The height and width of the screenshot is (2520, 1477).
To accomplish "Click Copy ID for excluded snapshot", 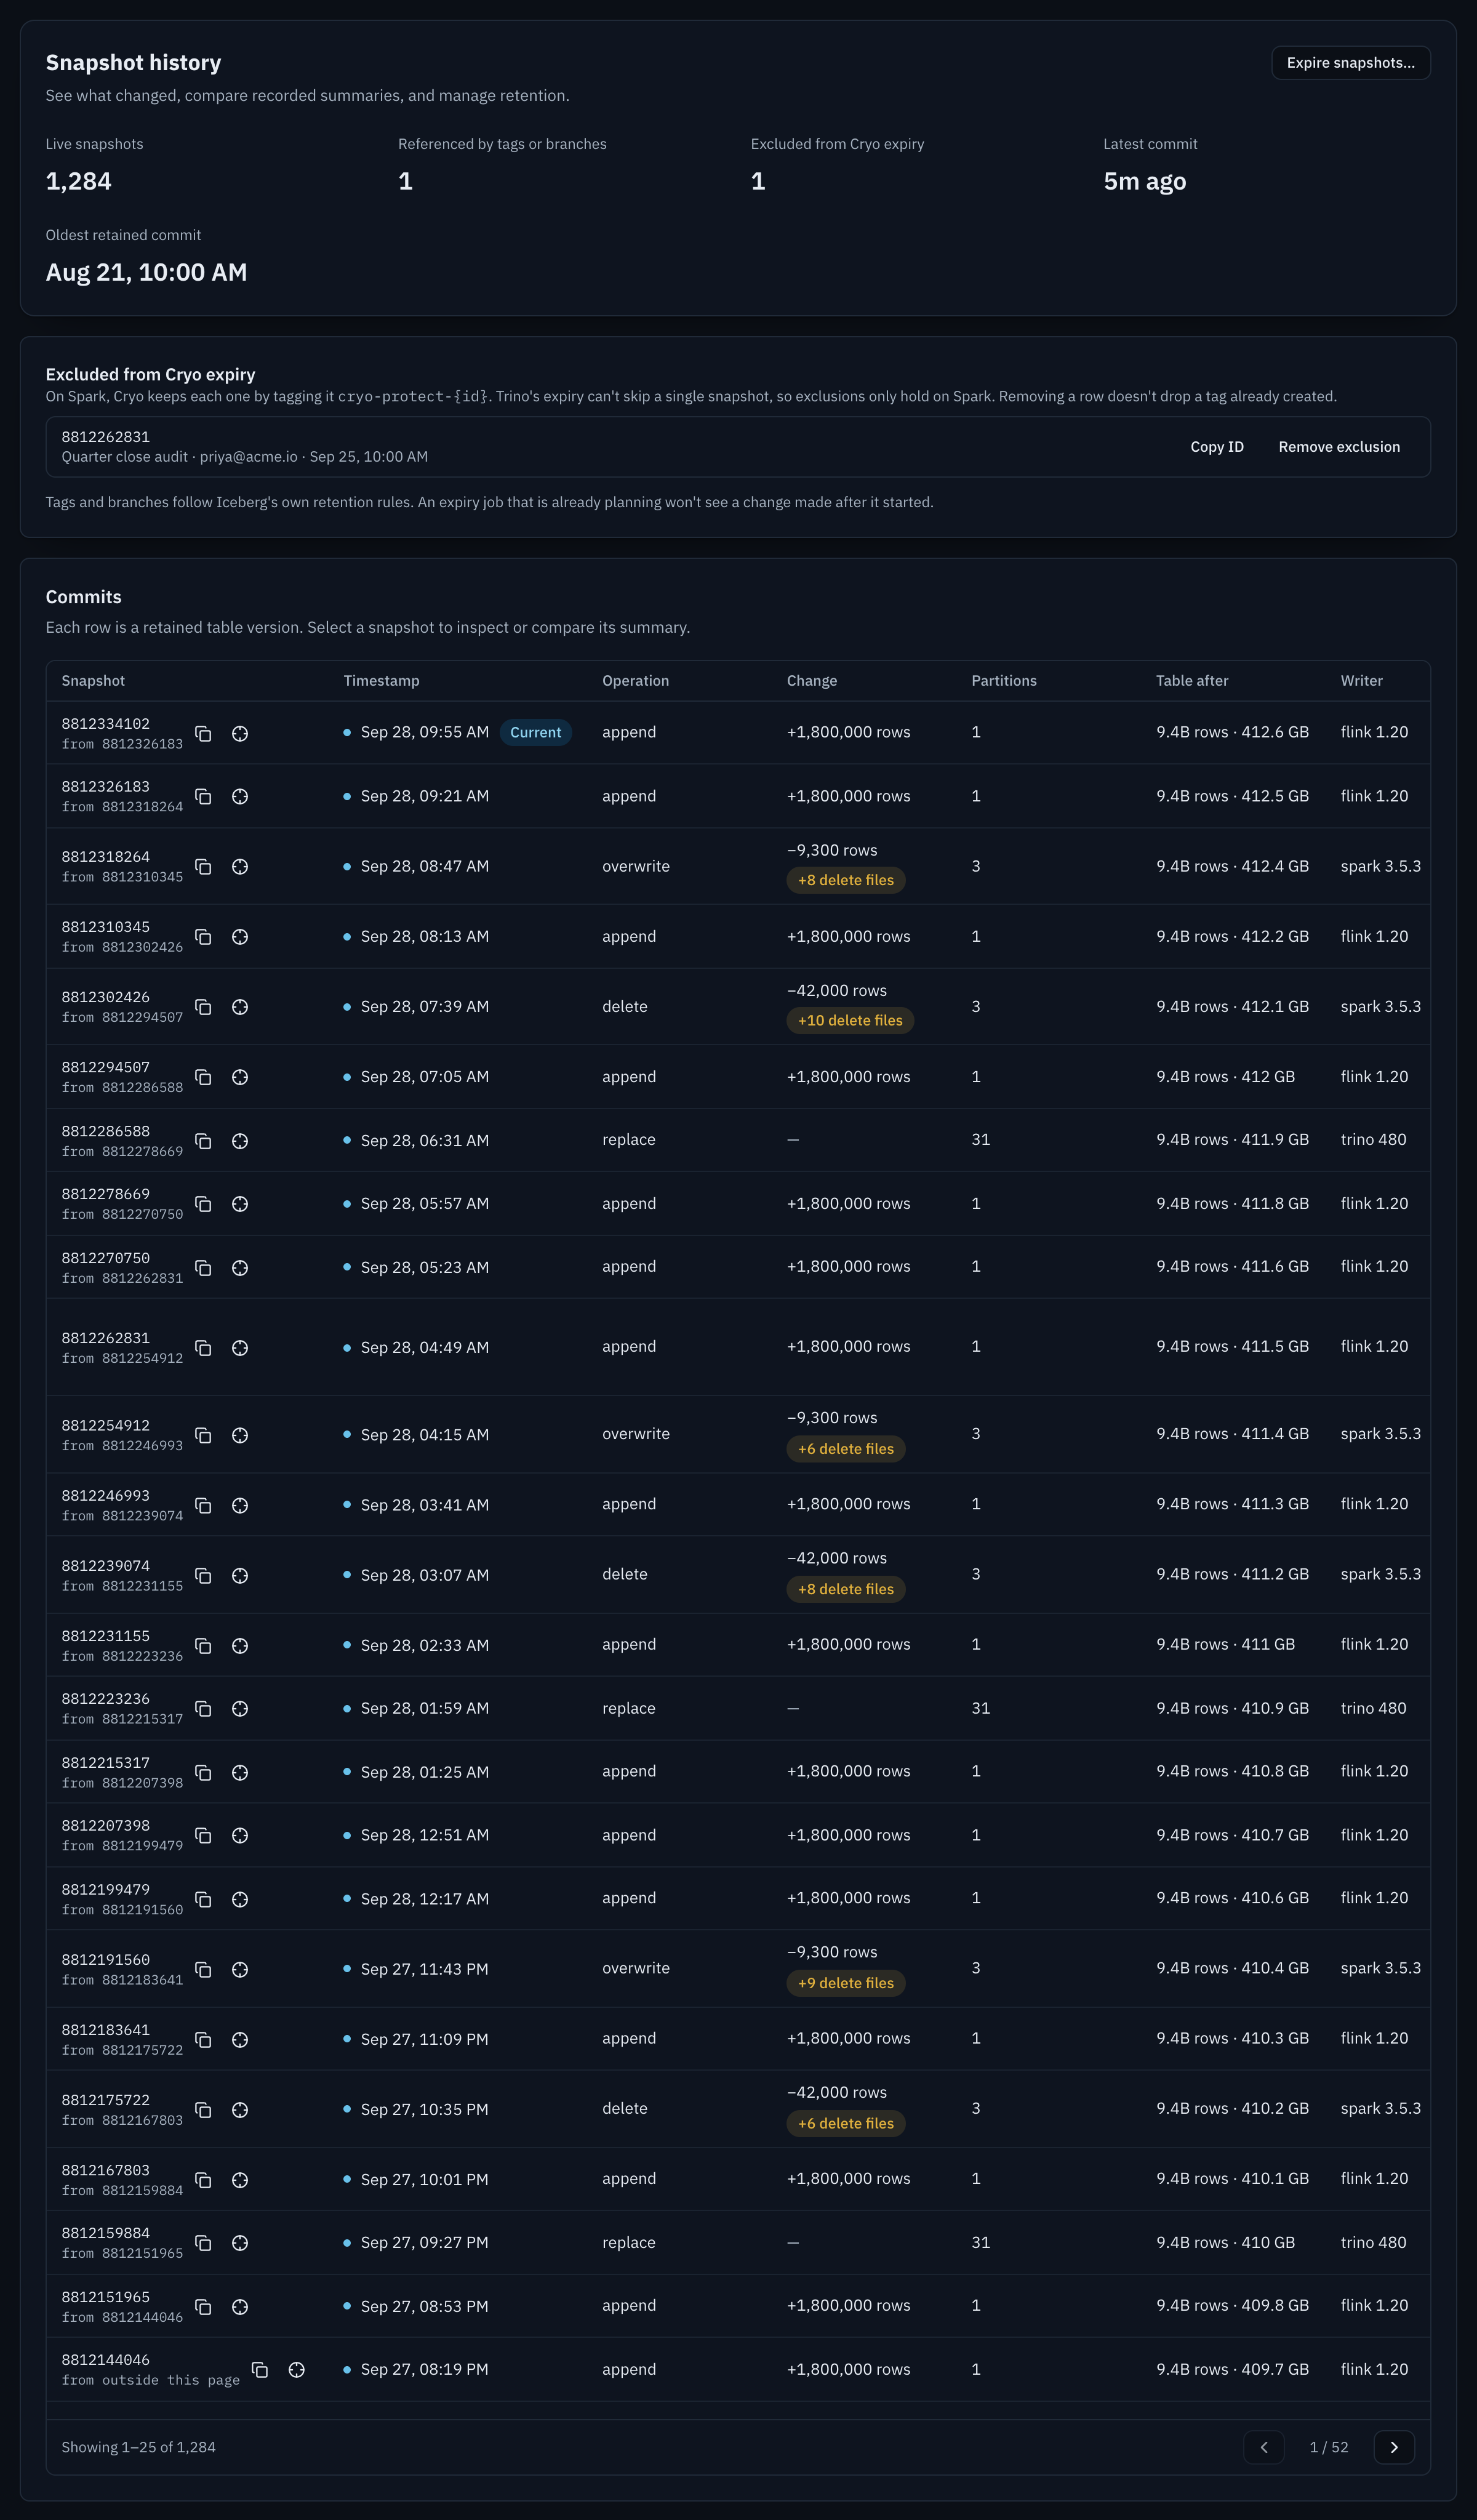I will pos(1217,447).
